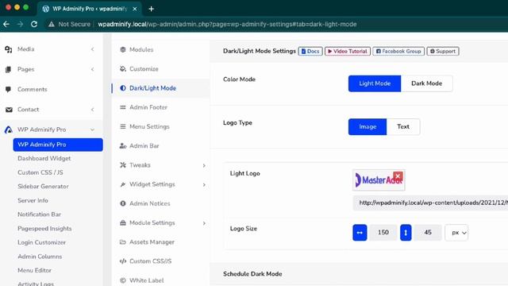Click the White Label copyright icon
Viewport: 508px width, 286px height.
click(123, 280)
